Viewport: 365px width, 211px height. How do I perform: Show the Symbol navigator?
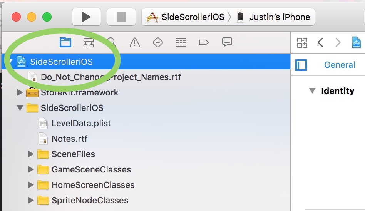[x=89, y=42]
